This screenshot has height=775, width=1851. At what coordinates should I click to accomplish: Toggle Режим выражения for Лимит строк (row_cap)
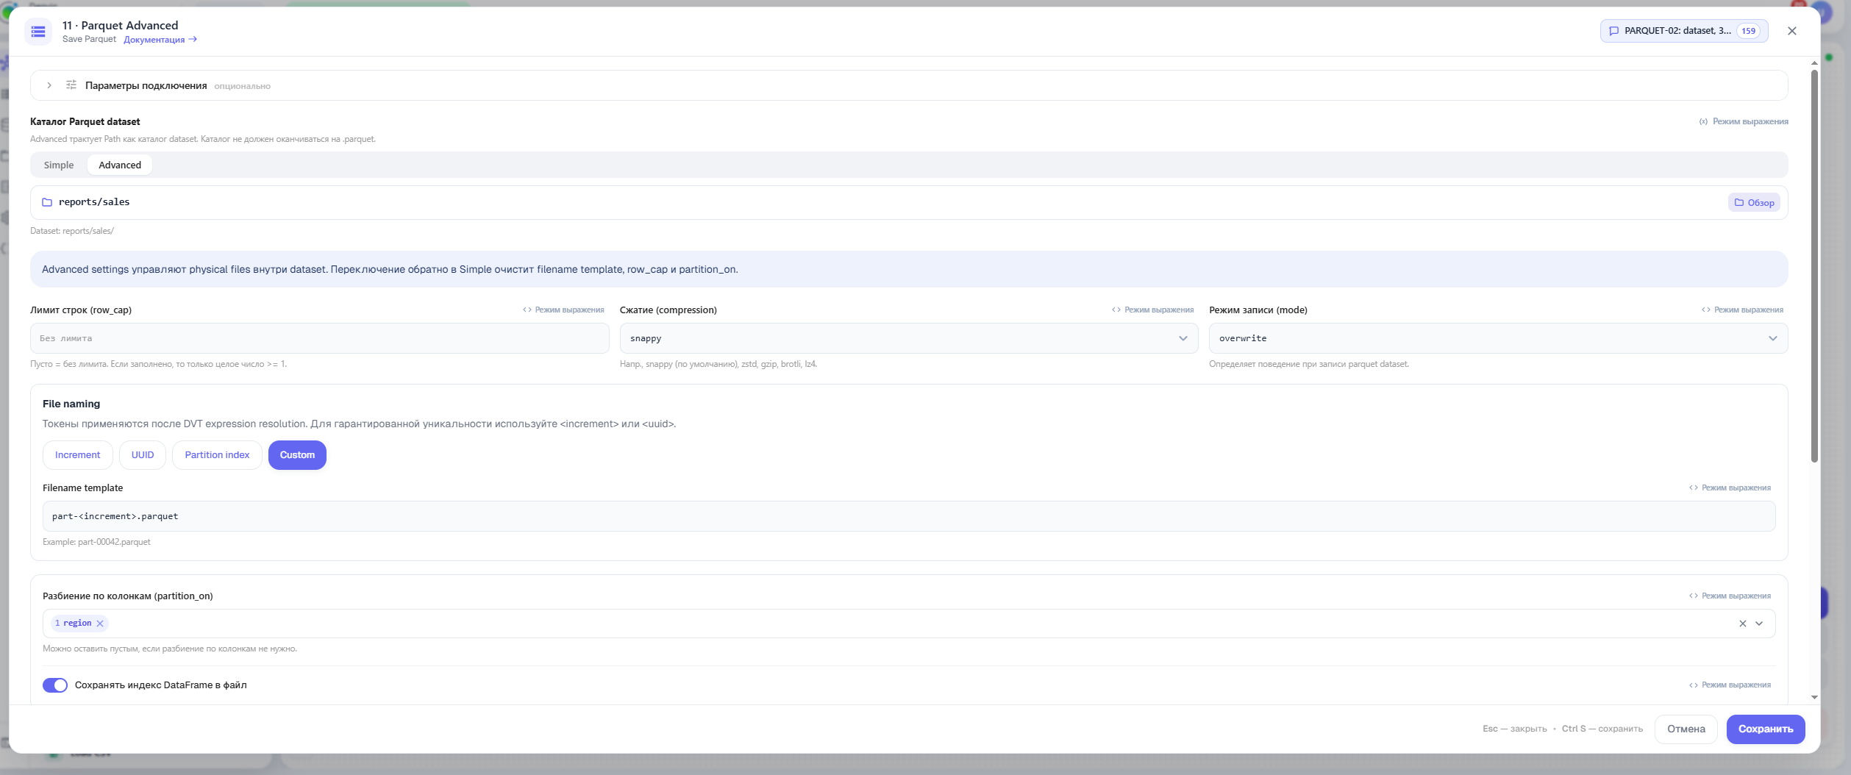[563, 310]
